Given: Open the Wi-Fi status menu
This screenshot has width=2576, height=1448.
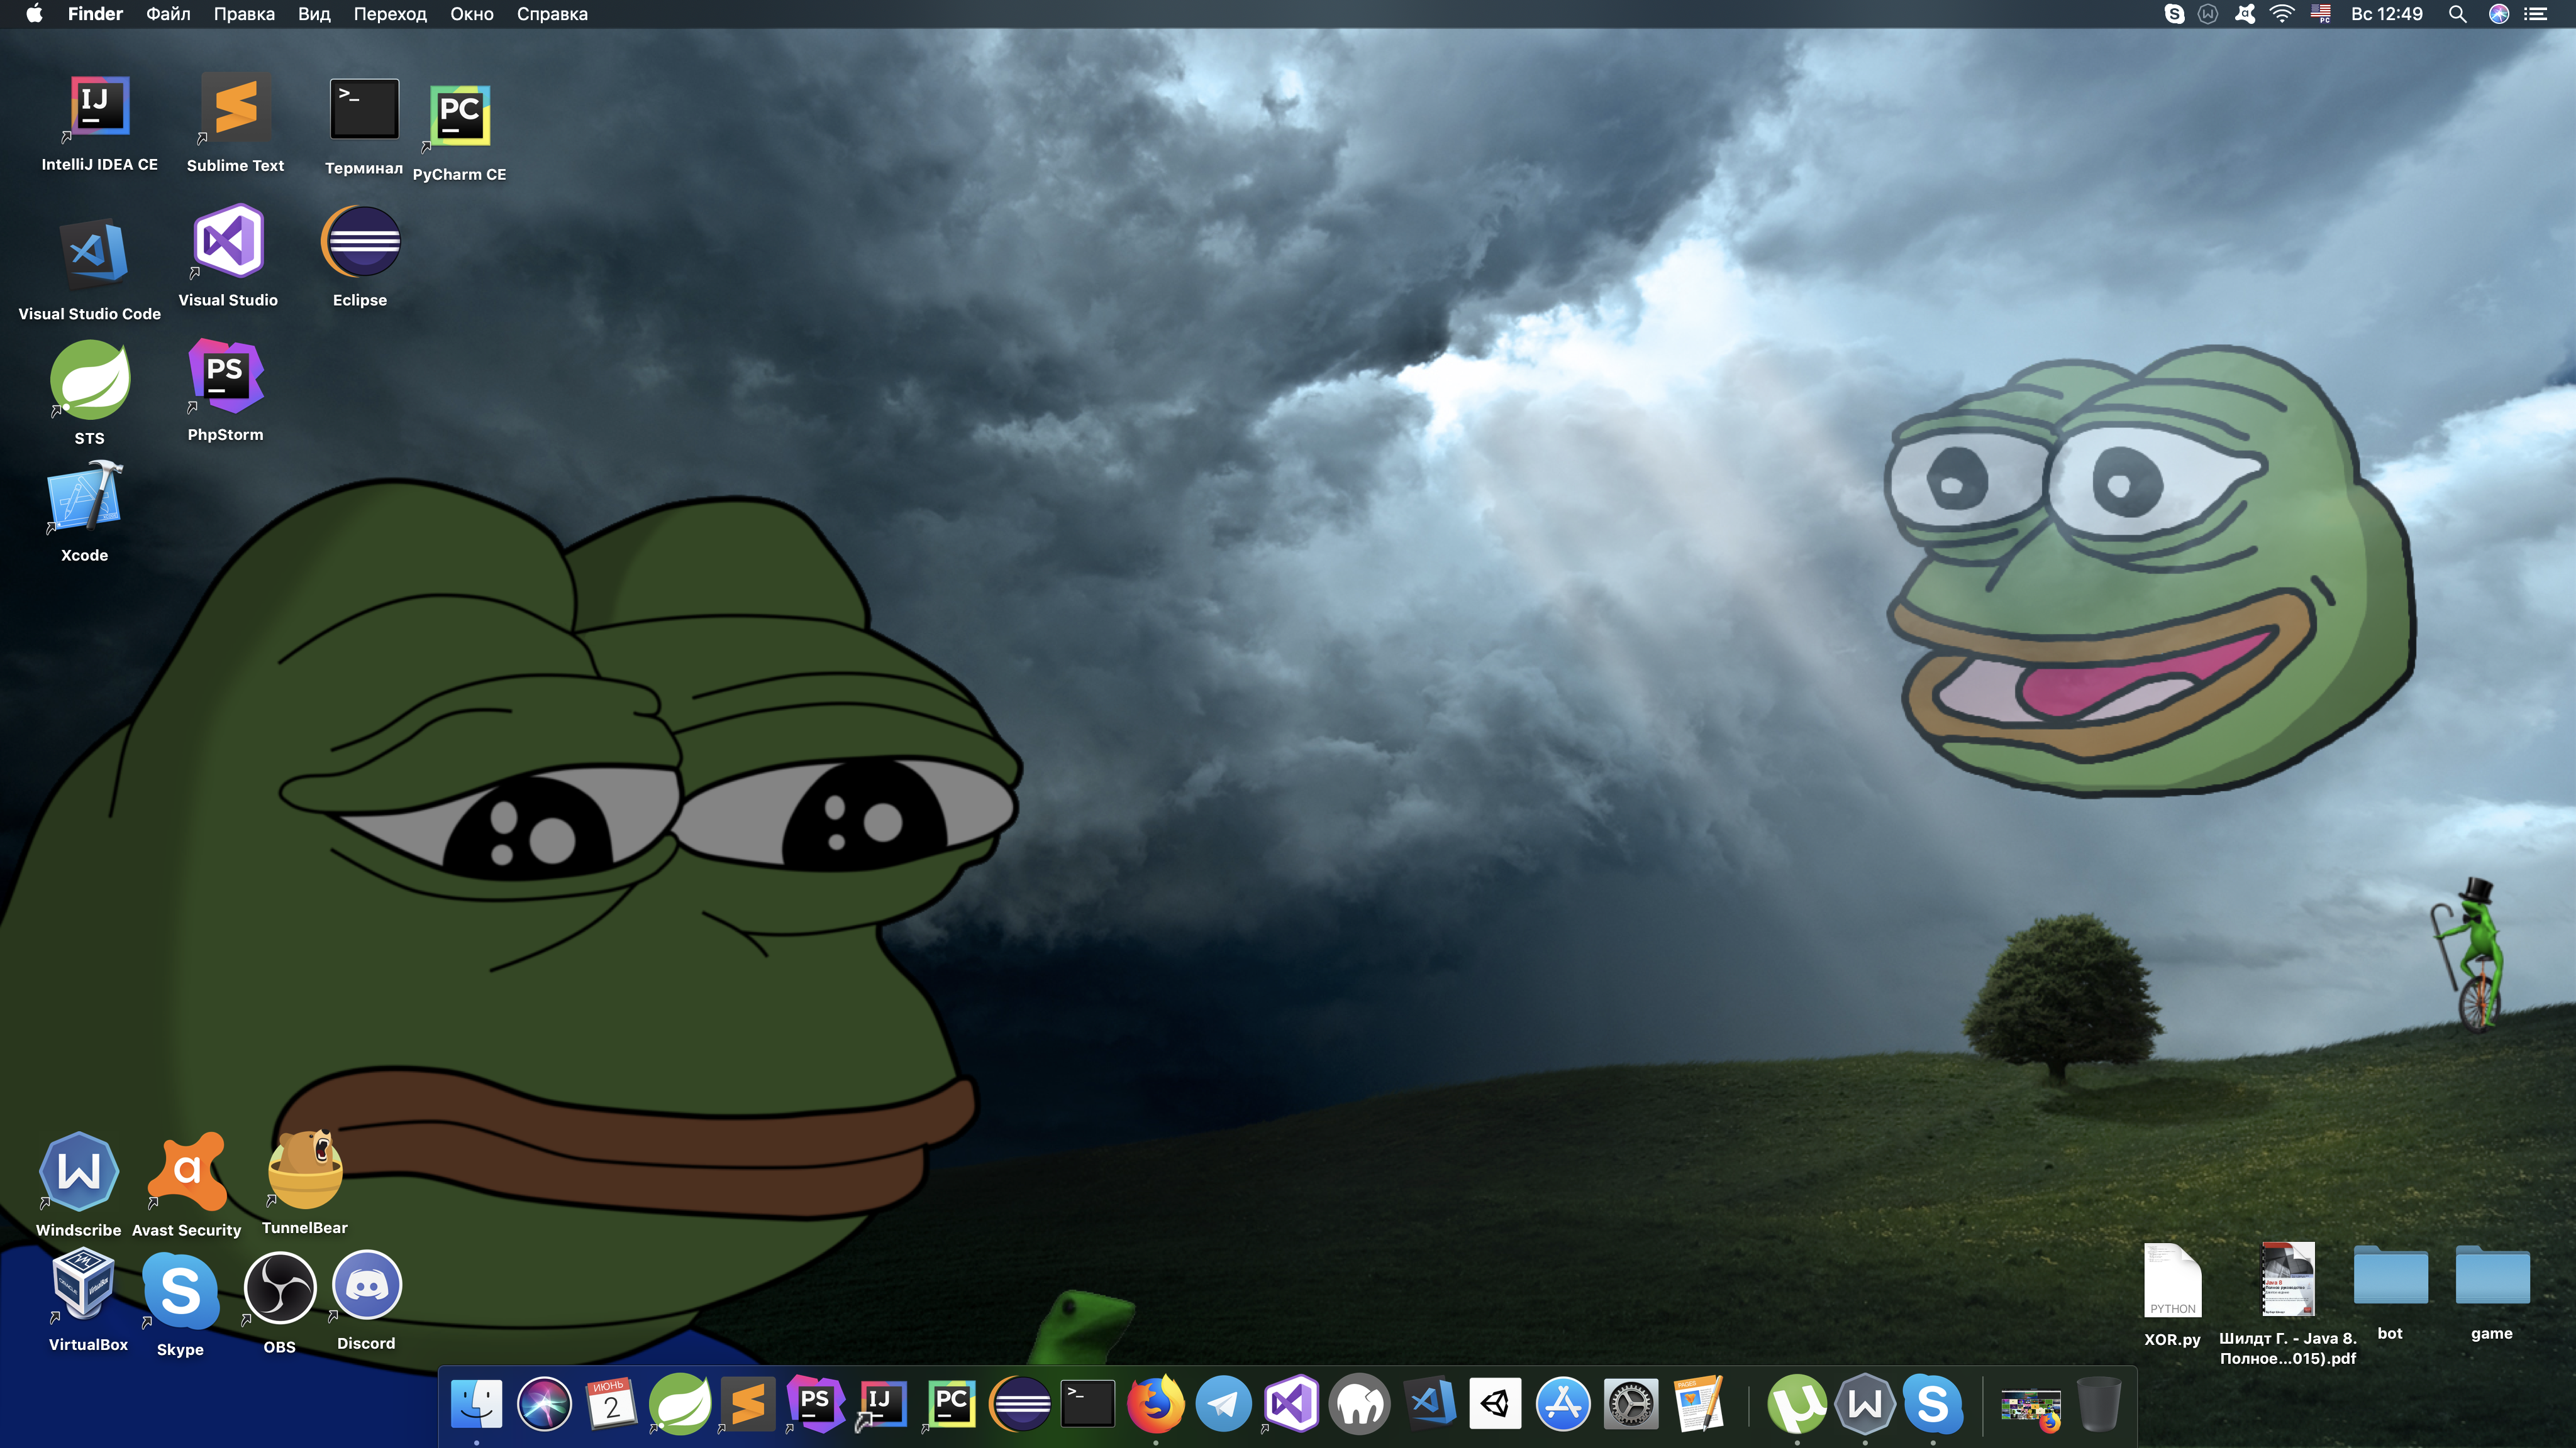Looking at the screenshot, I should coord(2281,14).
